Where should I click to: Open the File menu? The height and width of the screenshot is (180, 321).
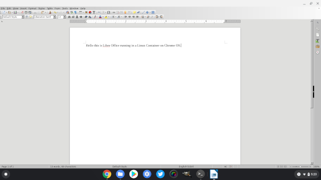[x=3, y=8]
